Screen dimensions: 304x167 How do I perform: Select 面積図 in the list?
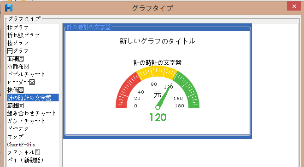tap(16, 59)
